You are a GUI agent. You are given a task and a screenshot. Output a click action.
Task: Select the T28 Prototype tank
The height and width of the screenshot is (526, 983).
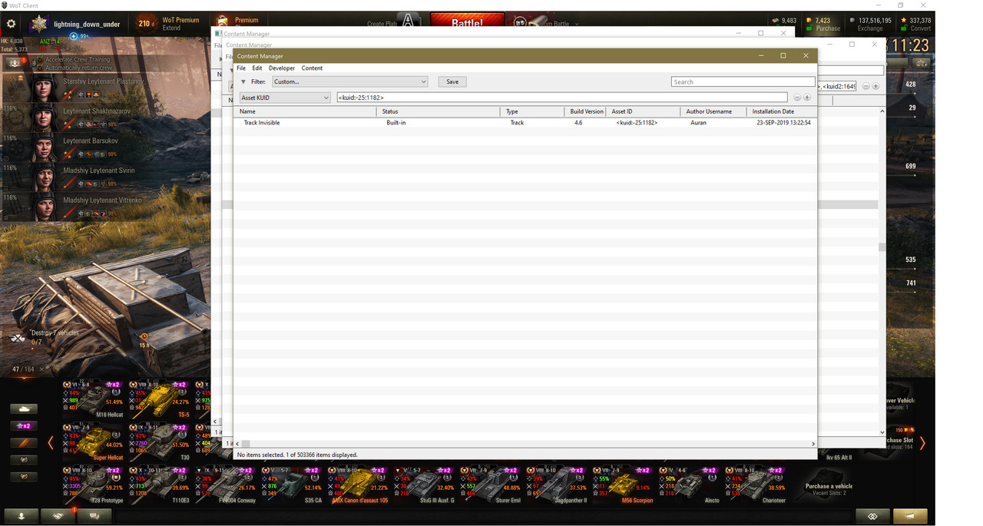click(x=93, y=485)
